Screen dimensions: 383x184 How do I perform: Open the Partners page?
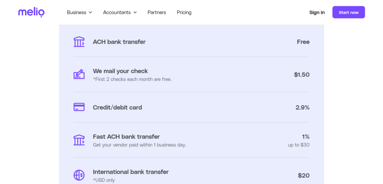click(x=157, y=12)
